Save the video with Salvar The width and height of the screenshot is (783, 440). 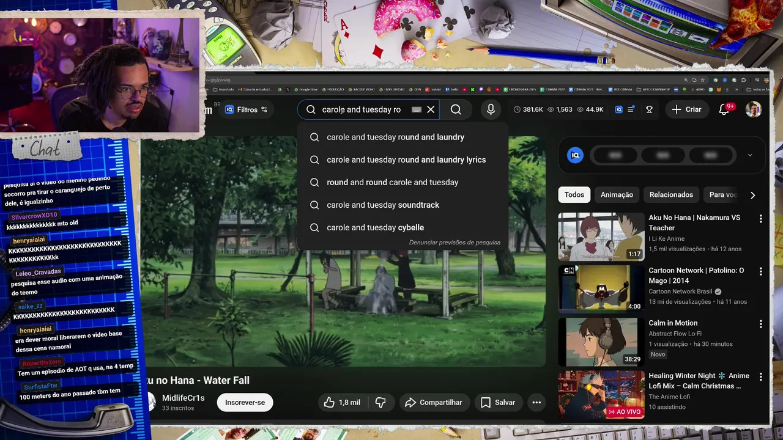coord(497,402)
